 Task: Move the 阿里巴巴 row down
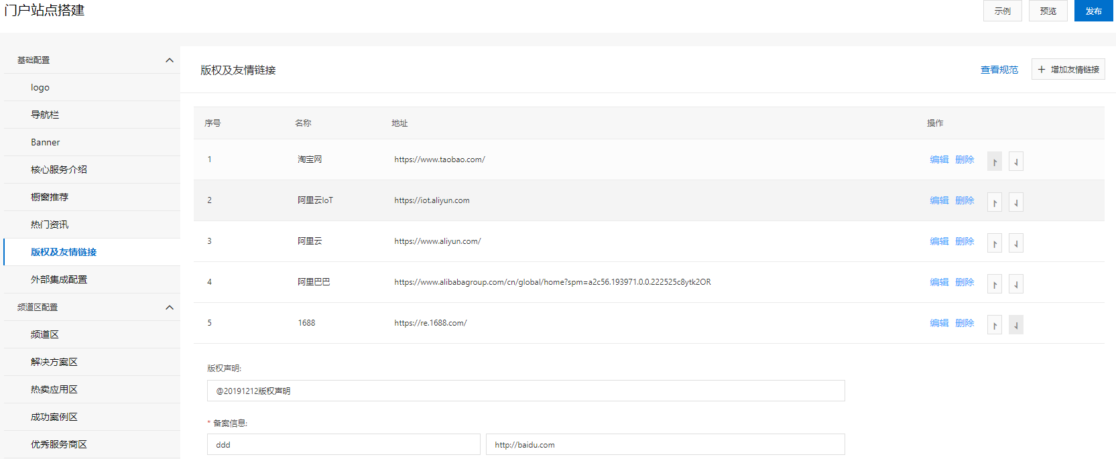point(1016,284)
